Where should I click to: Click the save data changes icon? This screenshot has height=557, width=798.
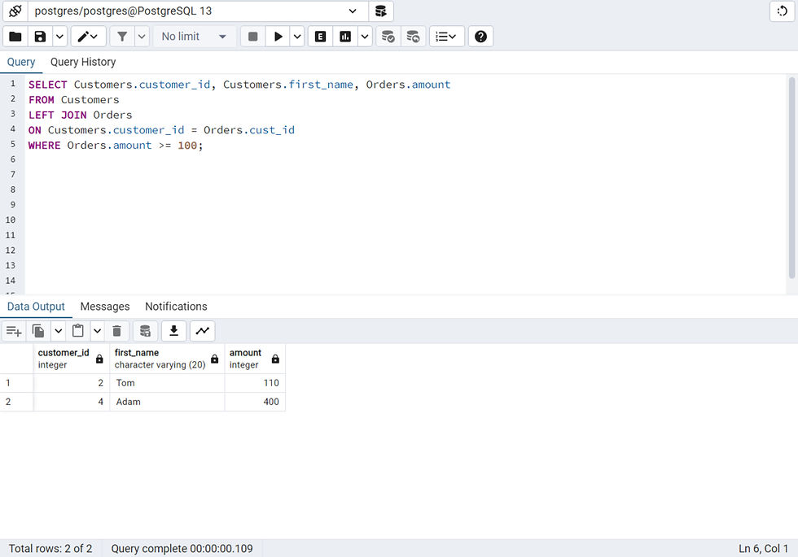point(145,332)
